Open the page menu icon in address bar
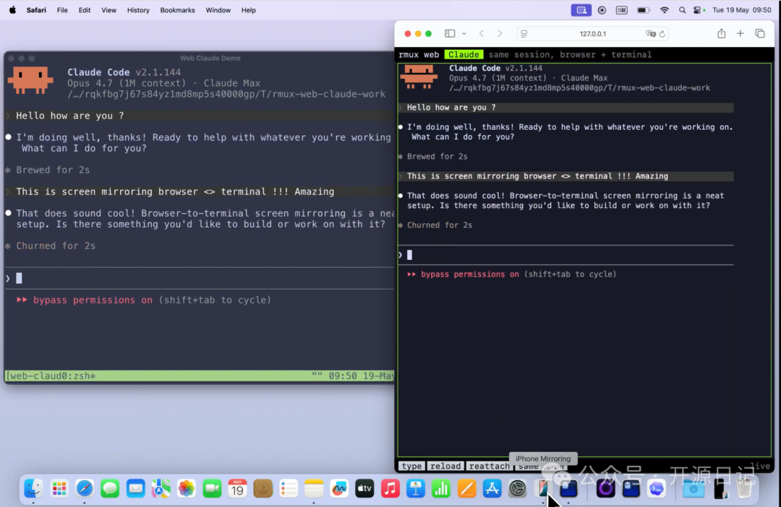Image resolution: width=781 pixels, height=507 pixels. (x=524, y=33)
